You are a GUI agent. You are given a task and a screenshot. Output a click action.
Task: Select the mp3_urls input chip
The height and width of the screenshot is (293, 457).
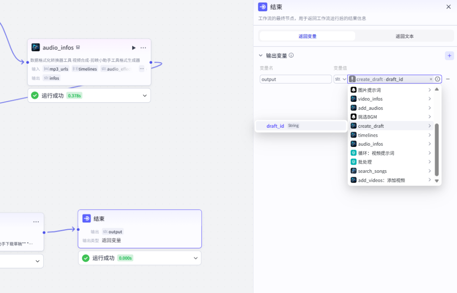click(56, 69)
